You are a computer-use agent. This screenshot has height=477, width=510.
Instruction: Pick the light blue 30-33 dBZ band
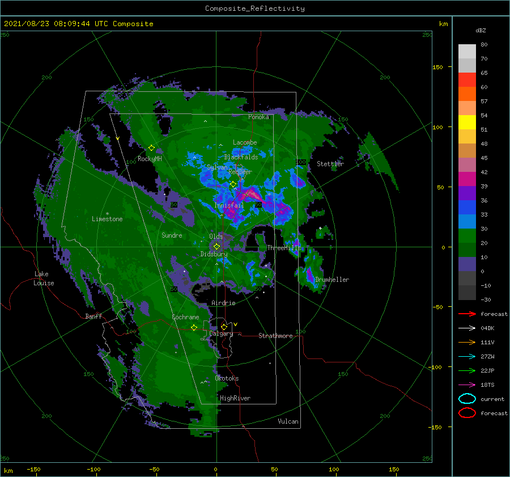[467, 222]
